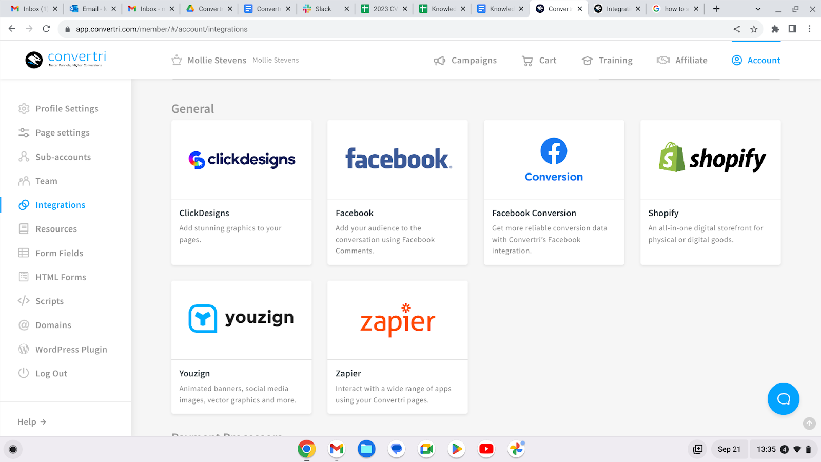821x462 pixels.
Task: Bookmark page with the star icon
Action: click(x=754, y=29)
